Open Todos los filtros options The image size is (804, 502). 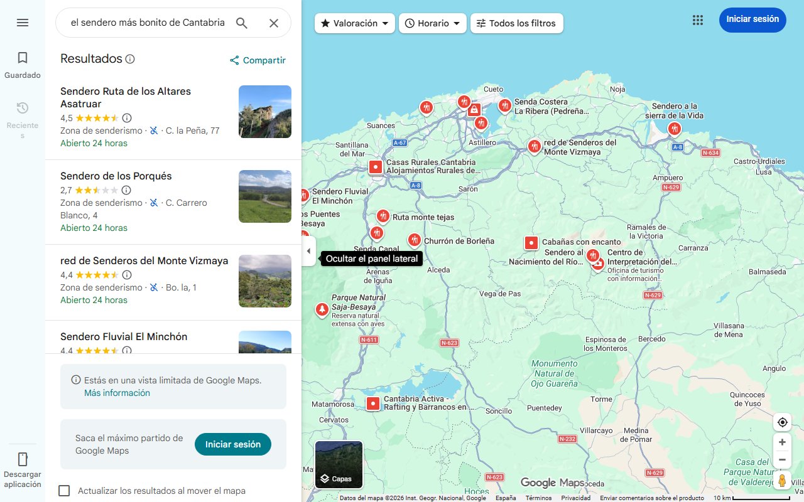tap(516, 23)
